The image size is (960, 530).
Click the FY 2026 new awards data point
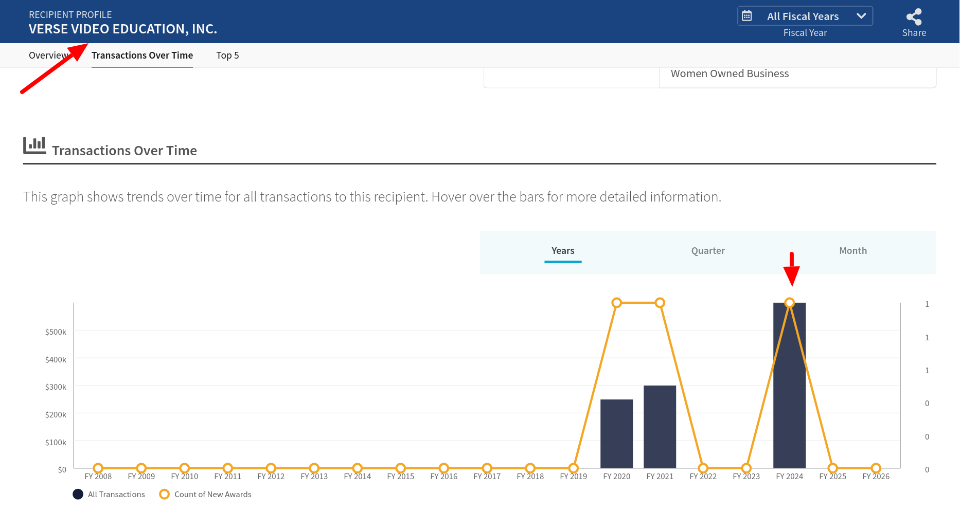coord(876,468)
